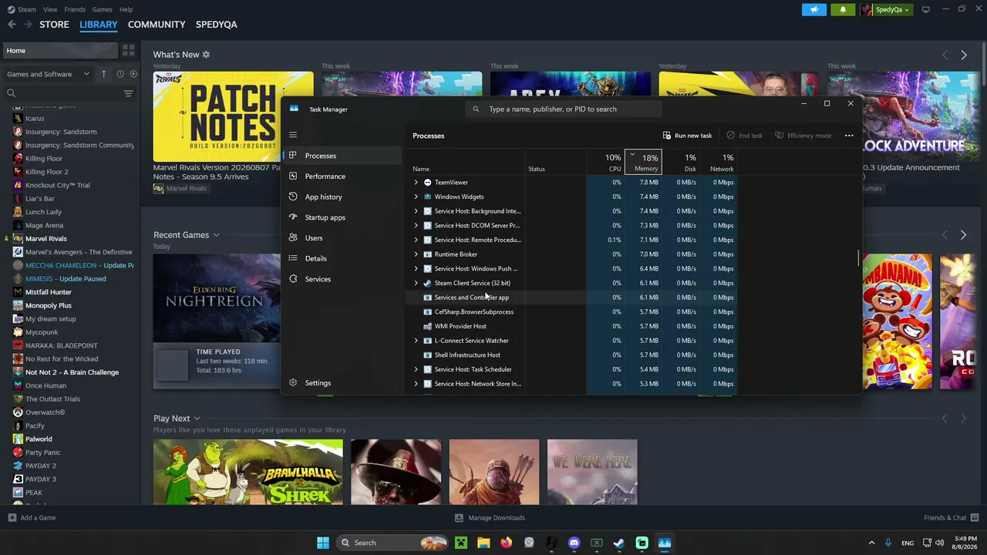Click Add a Game in Steam
This screenshot has width=987, height=555.
point(32,518)
